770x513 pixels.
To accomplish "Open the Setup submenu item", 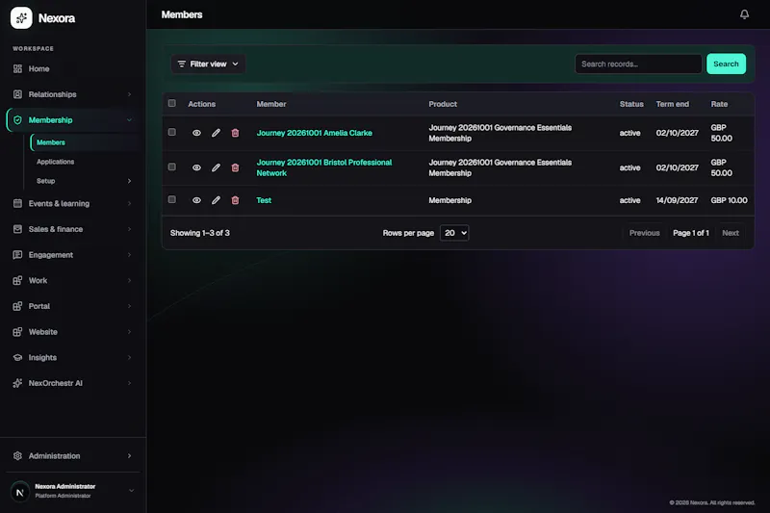I will 45,181.
